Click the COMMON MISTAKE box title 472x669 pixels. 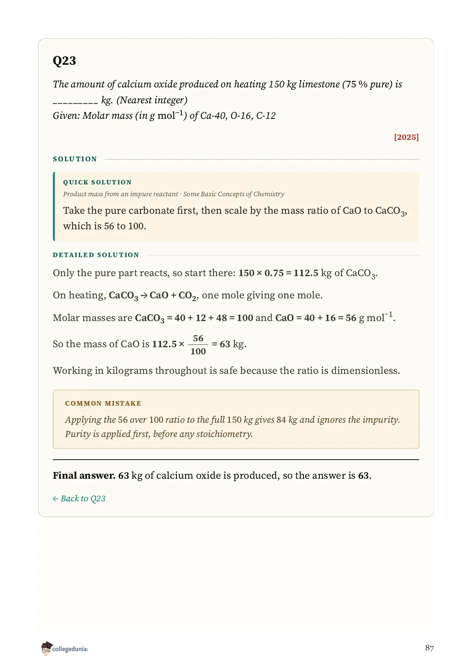pos(103,404)
